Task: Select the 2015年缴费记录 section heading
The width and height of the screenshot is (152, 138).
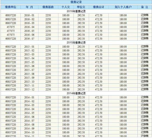Action: tap(76, 43)
